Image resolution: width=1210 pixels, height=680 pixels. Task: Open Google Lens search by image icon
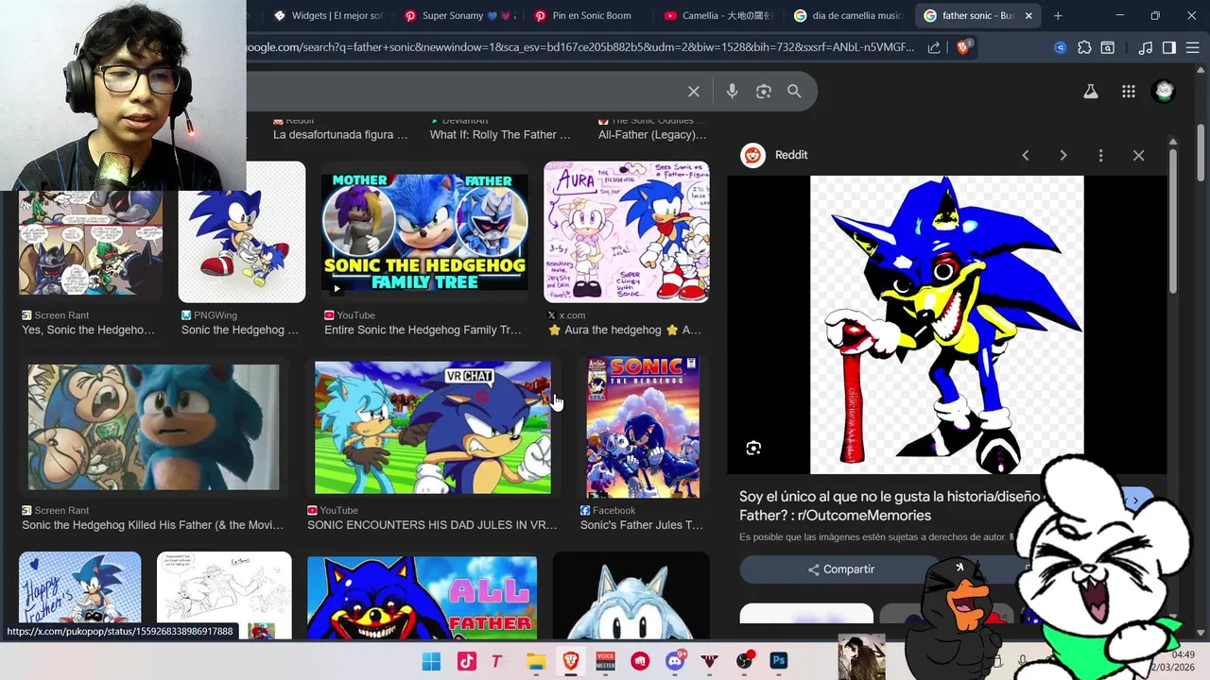coord(764,92)
